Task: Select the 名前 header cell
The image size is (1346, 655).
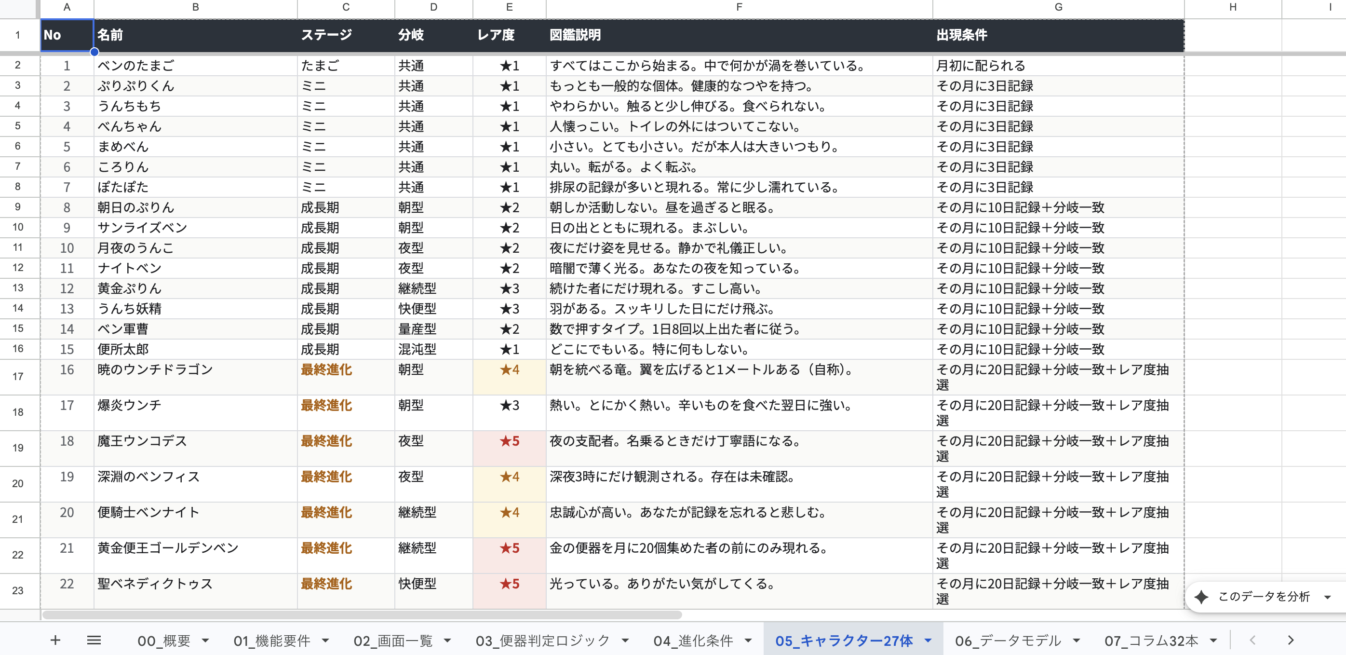Action: [x=195, y=35]
